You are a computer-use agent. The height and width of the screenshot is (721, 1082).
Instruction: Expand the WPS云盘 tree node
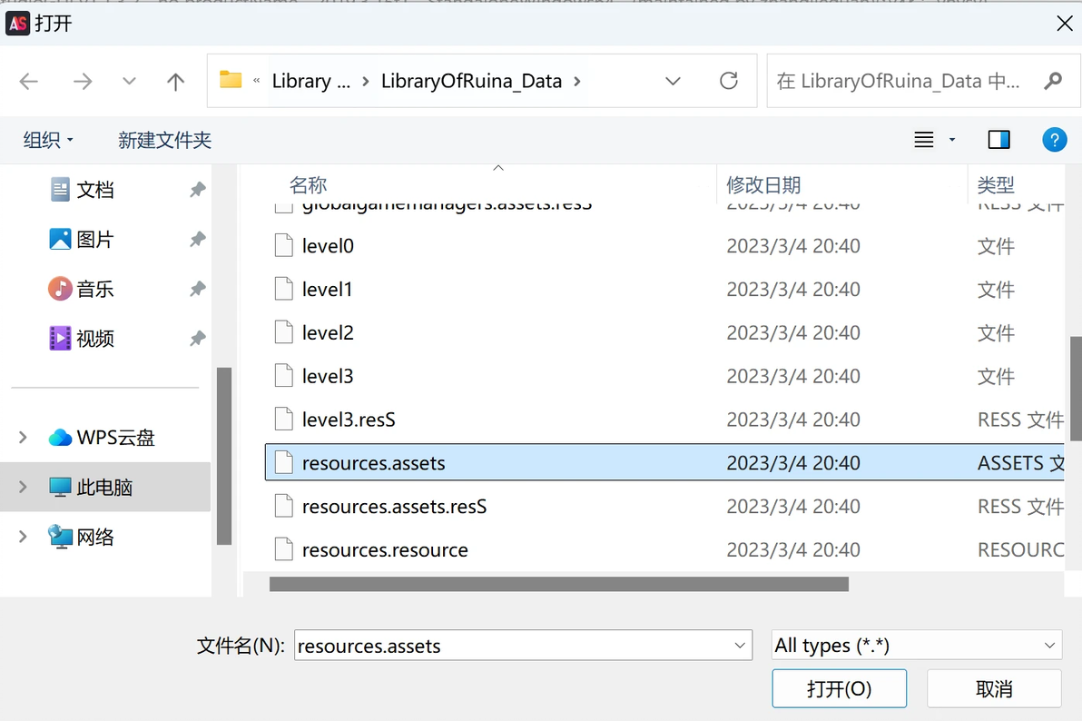tap(23, 438)
